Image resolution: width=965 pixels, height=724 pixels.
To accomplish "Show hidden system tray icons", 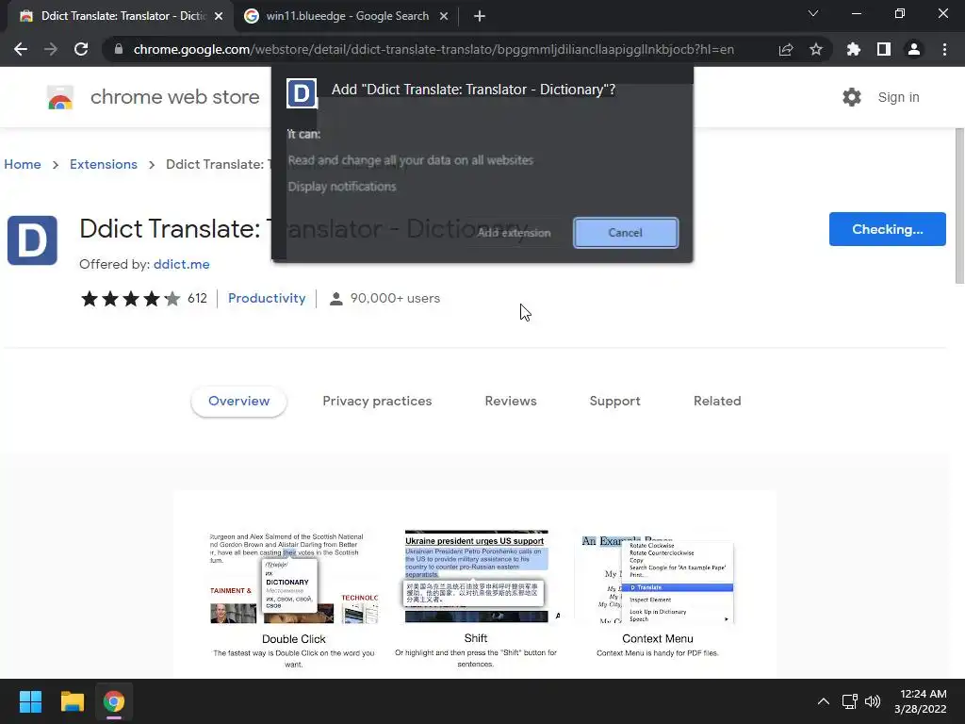I will point(823,701).
